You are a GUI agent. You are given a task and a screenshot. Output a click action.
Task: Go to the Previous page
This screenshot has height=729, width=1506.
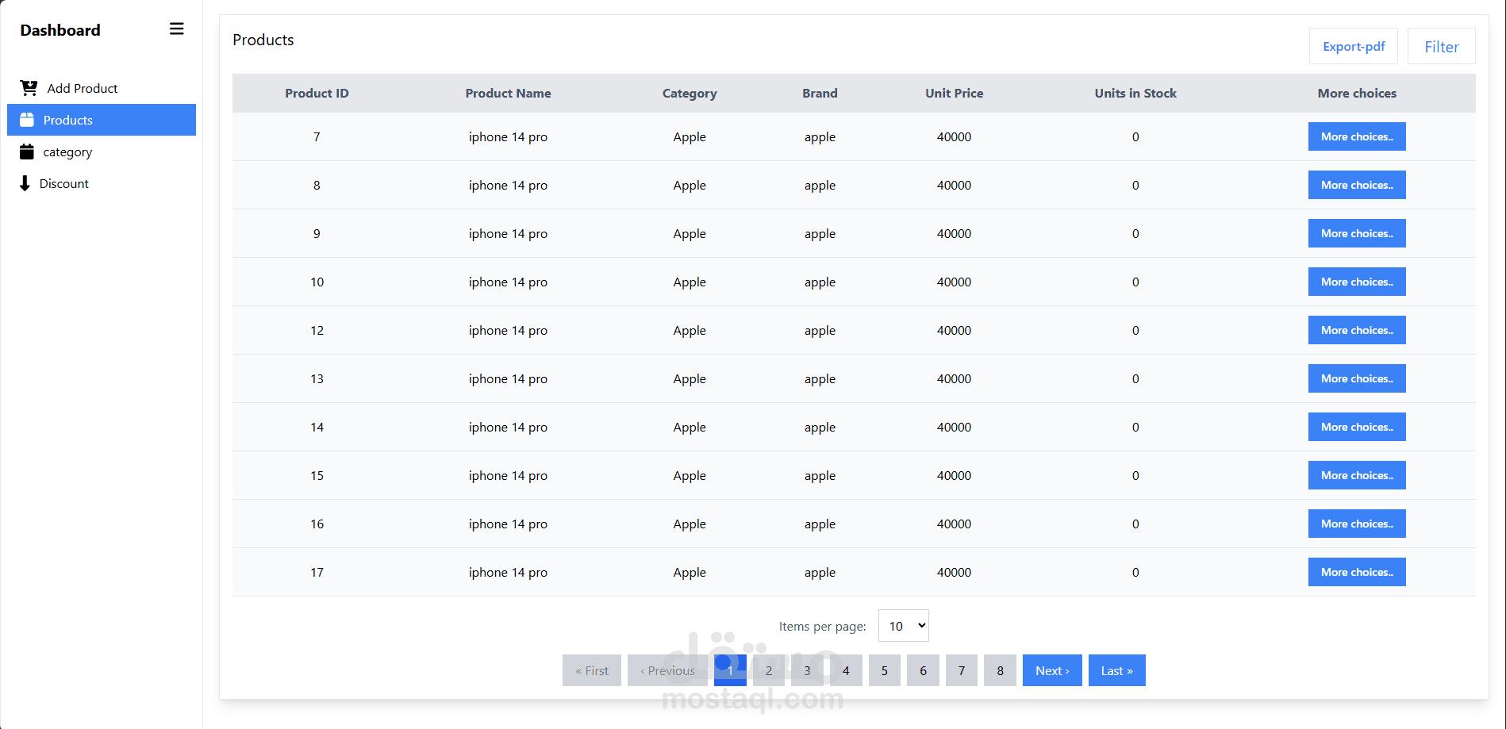(x=667, y=670)
